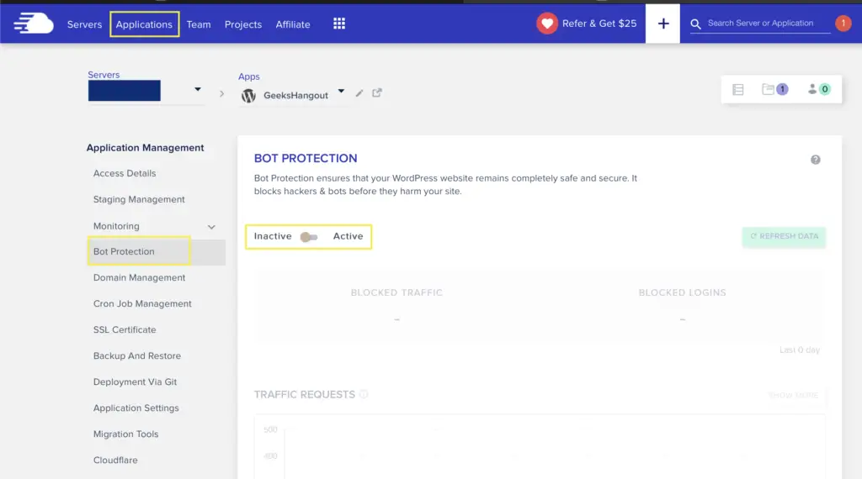Viewport: 862px width, 479px height.
Task: Select Cron Job Management in sidebar
Action: 142,303
